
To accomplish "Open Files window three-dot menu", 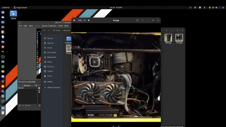I will pos(167,31).
